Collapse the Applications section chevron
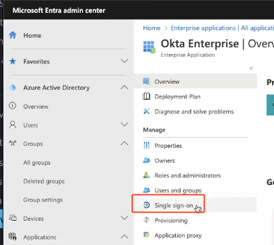Screen dimensions: 274x245 click(125, 236)
